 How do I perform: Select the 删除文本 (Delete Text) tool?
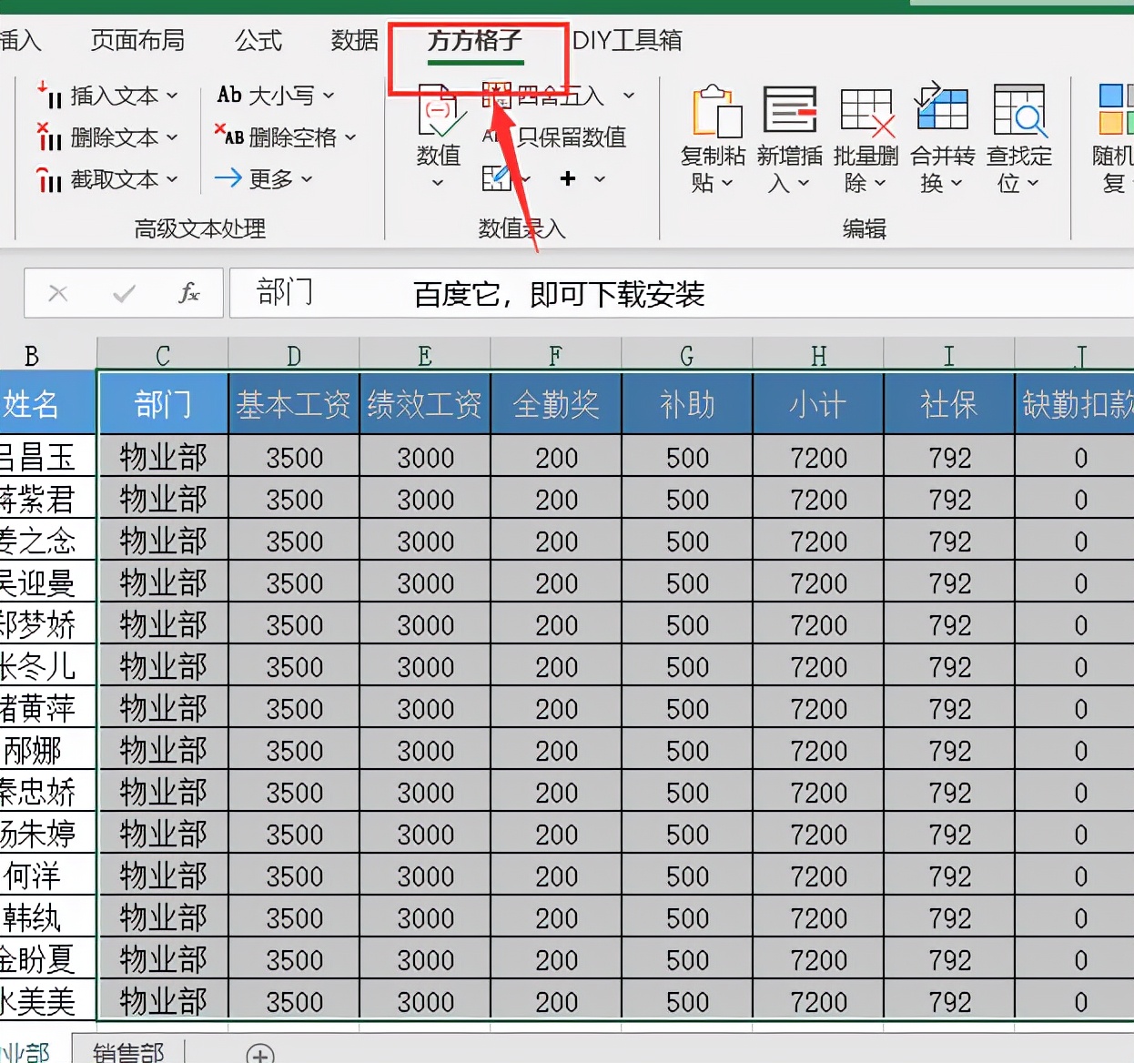tap(107, 137)
